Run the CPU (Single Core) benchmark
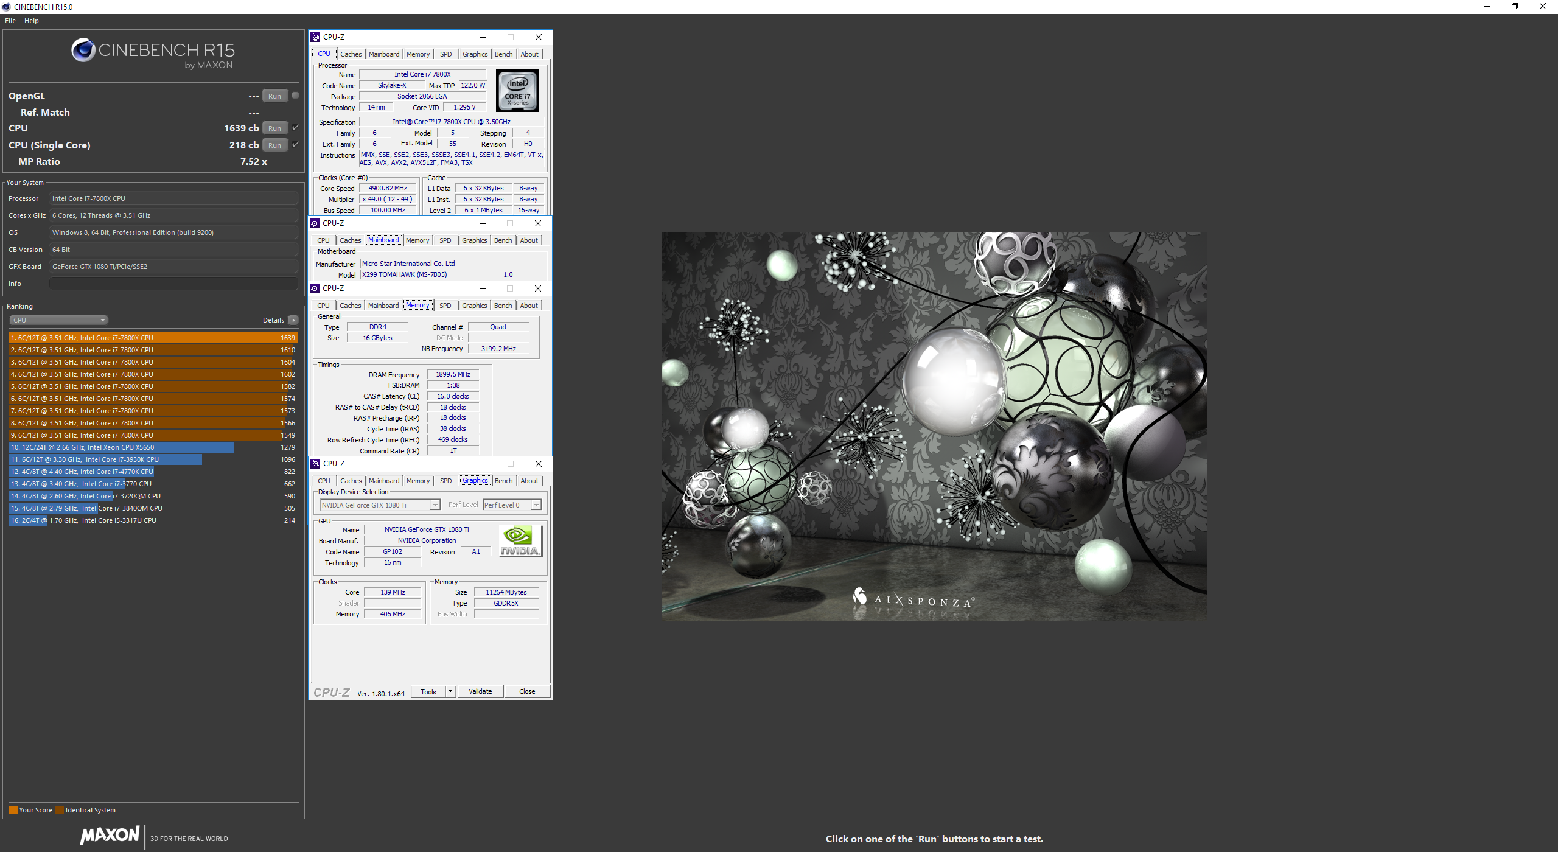Viewport: 1558px width, 852px height. pyautogui.click(x=275, y=145)
